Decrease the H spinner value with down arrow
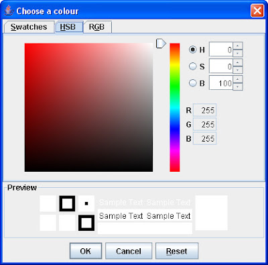Screen dimensions: 268x265 point(238,53)
